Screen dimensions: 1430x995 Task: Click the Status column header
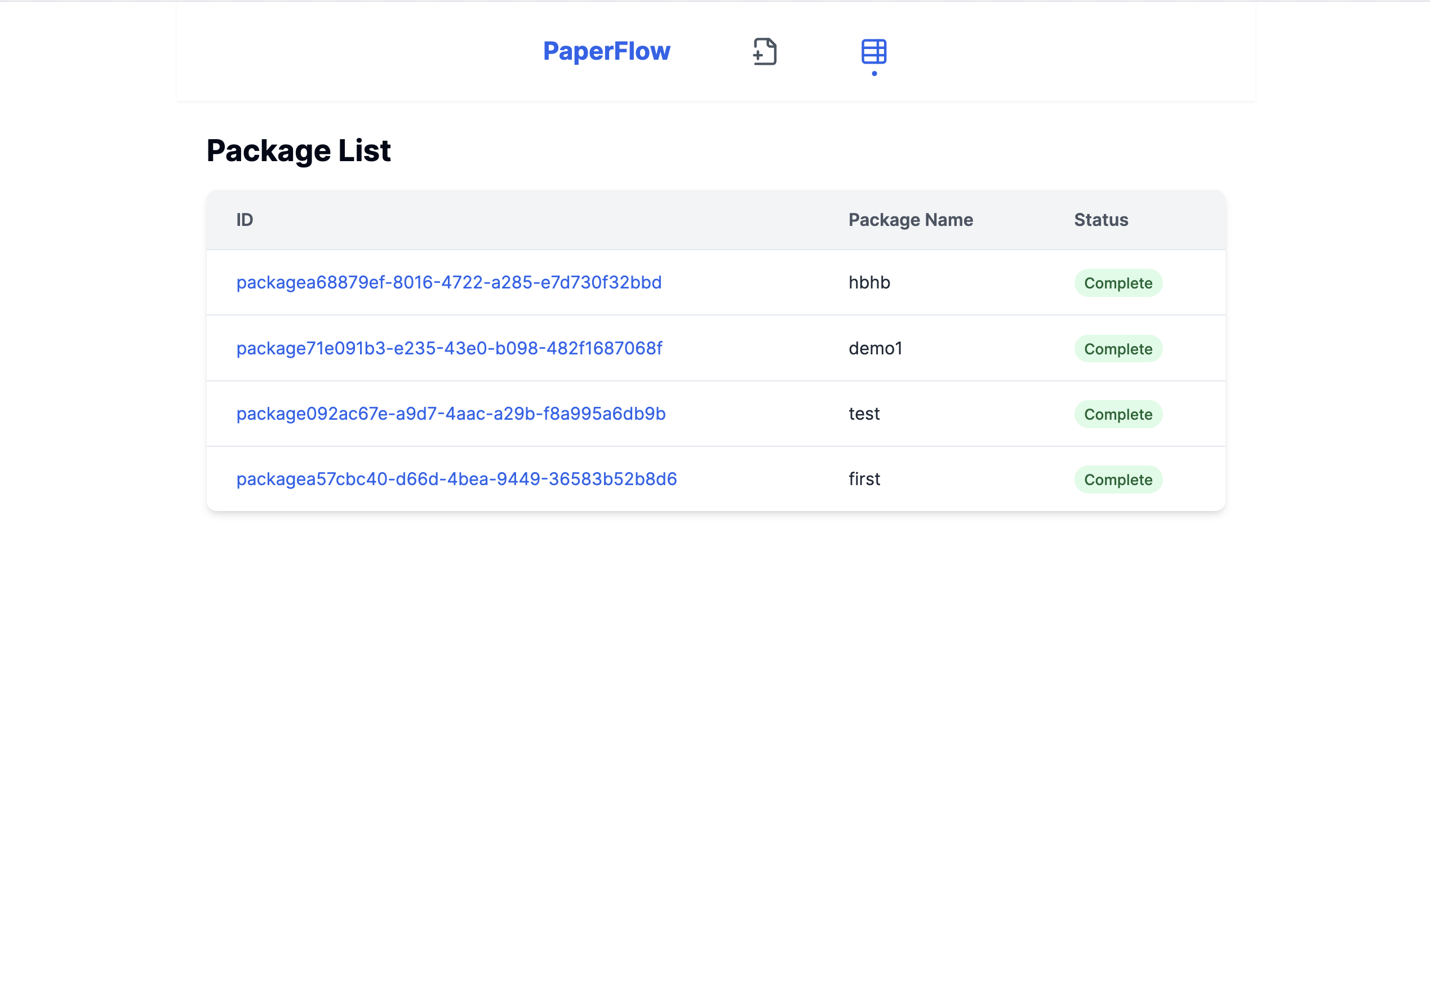[x=1100, y=220]
